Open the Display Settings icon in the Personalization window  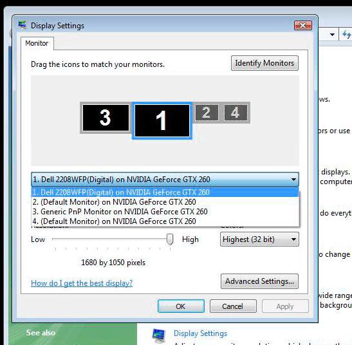pos(159,336)
